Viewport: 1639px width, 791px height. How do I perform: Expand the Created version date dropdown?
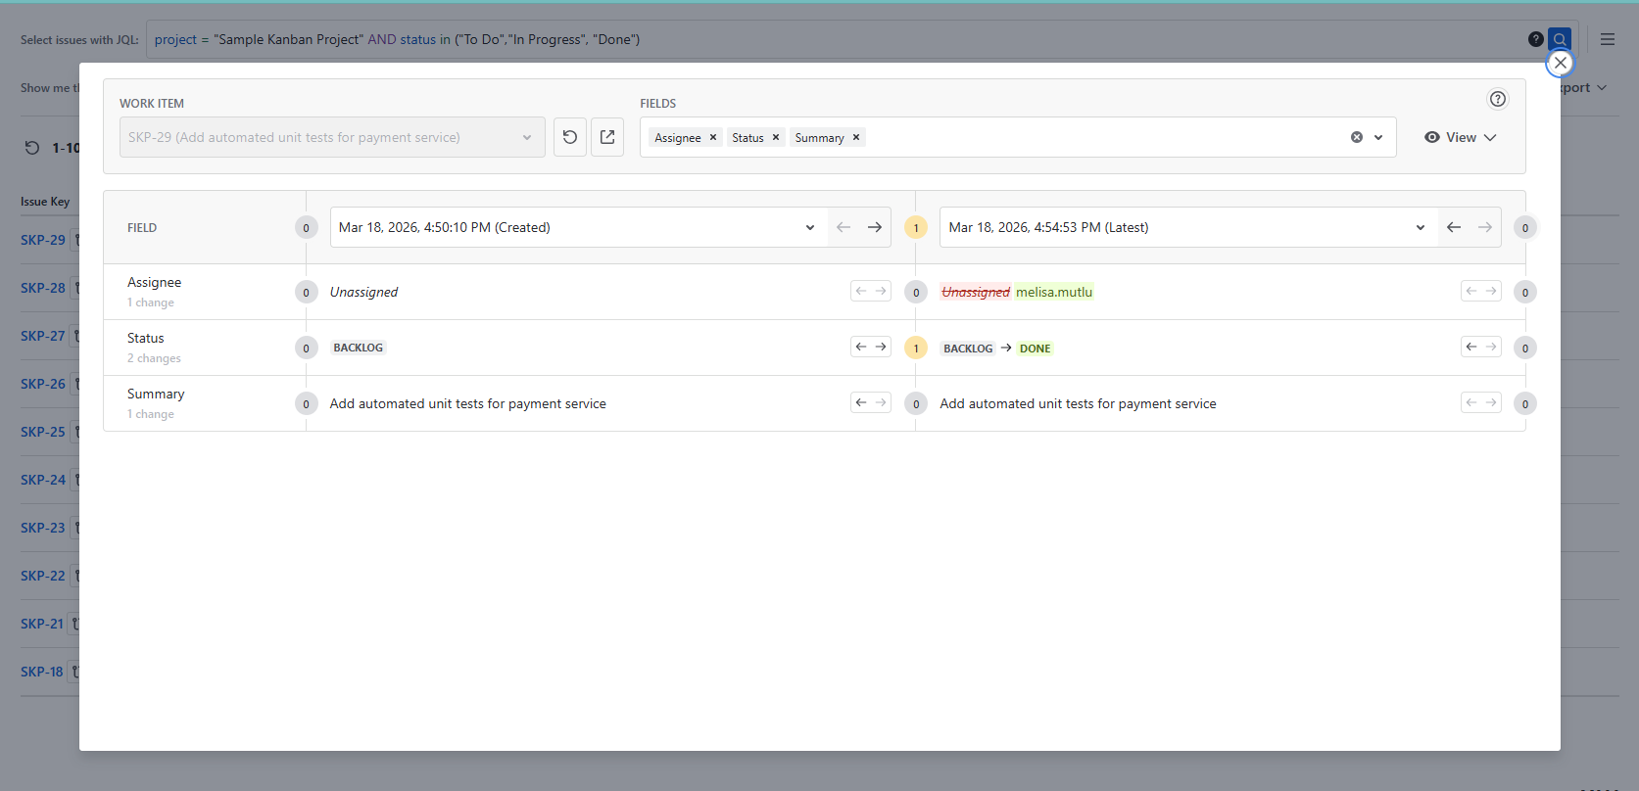point(810,227)
